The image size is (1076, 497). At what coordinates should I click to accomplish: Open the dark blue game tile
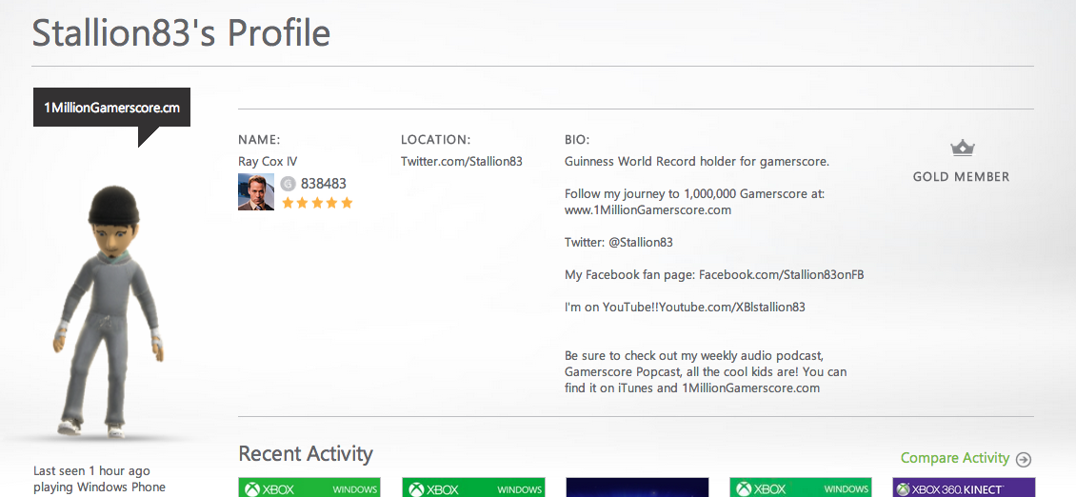point(637,487)
